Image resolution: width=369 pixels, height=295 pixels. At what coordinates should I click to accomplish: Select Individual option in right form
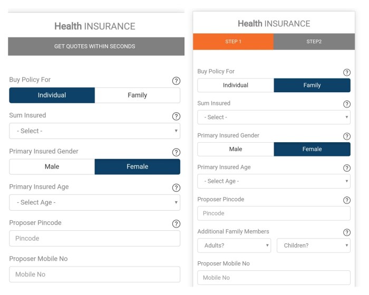pos(236,85)
